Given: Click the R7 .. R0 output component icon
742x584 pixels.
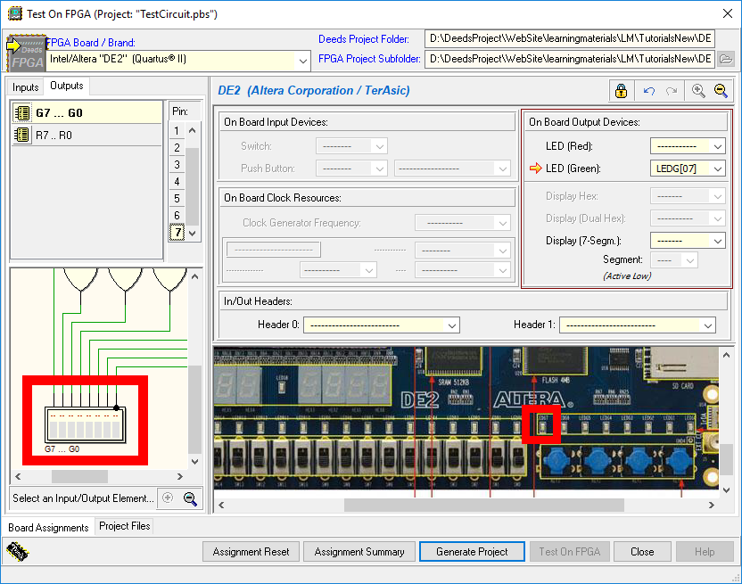Looking at the screenshot, I should 21,135.
